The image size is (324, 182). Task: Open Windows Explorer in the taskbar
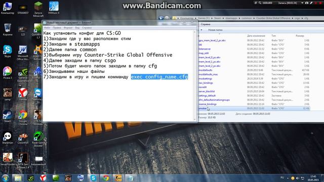click(x=18, y=178)
